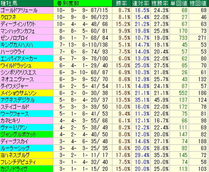Select the キングカメハメハ sire name
This screenshot has height=172, width=209.
(17, 45)
